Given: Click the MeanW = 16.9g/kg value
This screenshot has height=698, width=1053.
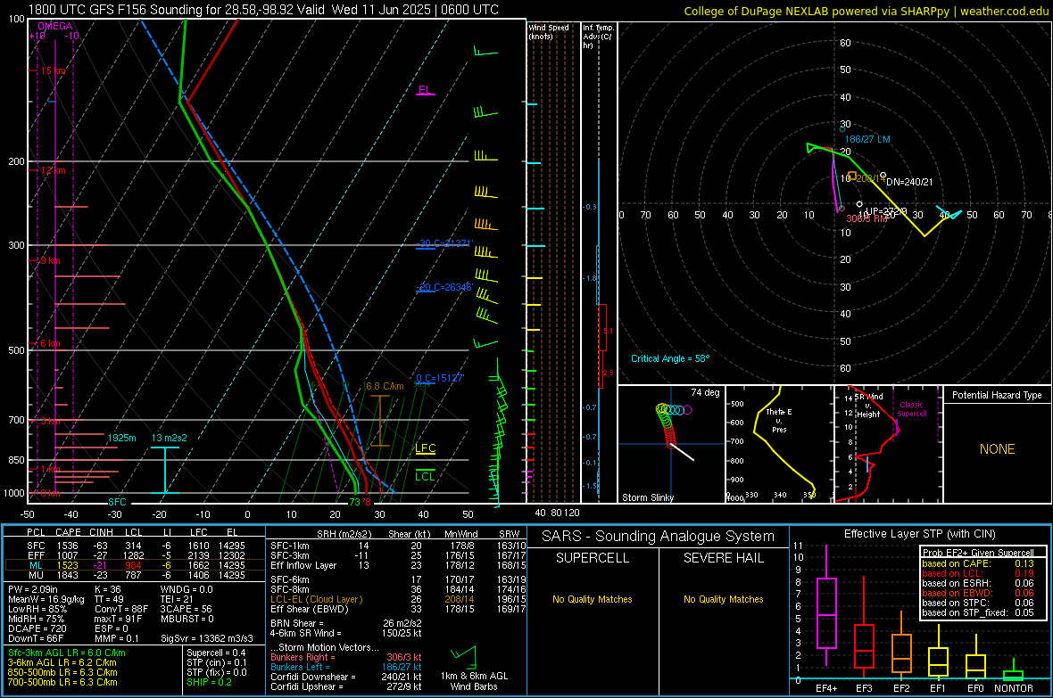Looking at the screenshot, I should click(x=46, y=599).
